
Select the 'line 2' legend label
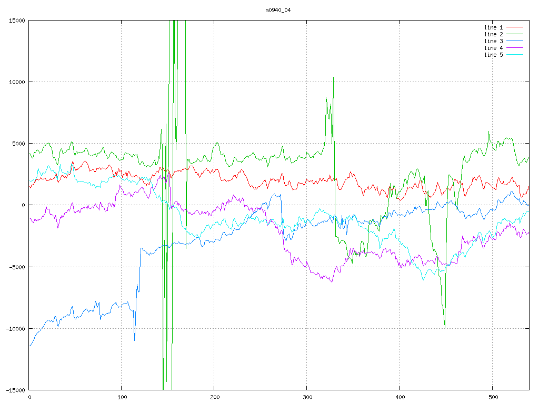(493, 34)
